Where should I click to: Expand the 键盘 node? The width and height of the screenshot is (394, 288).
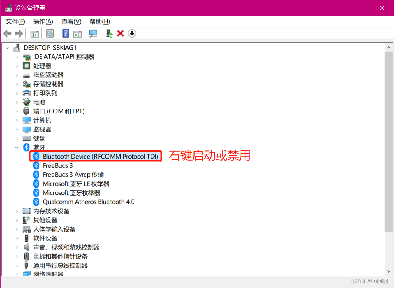(x=17, y=139)
